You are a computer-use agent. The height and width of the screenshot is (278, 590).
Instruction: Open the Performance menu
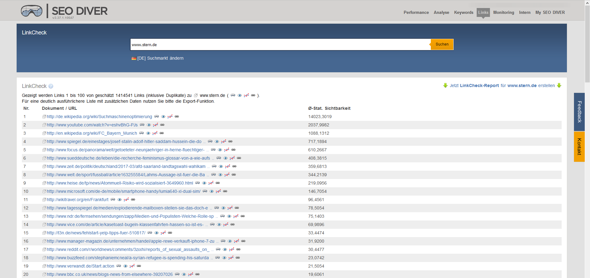(x=416, y=13)
